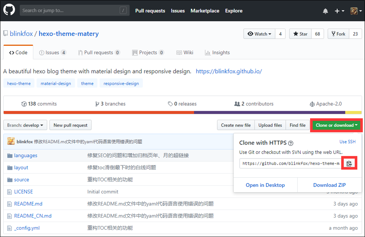This screenshot has width=365, height=237.
Task: Switch to the Wiki tab
Action: (185, 52)
